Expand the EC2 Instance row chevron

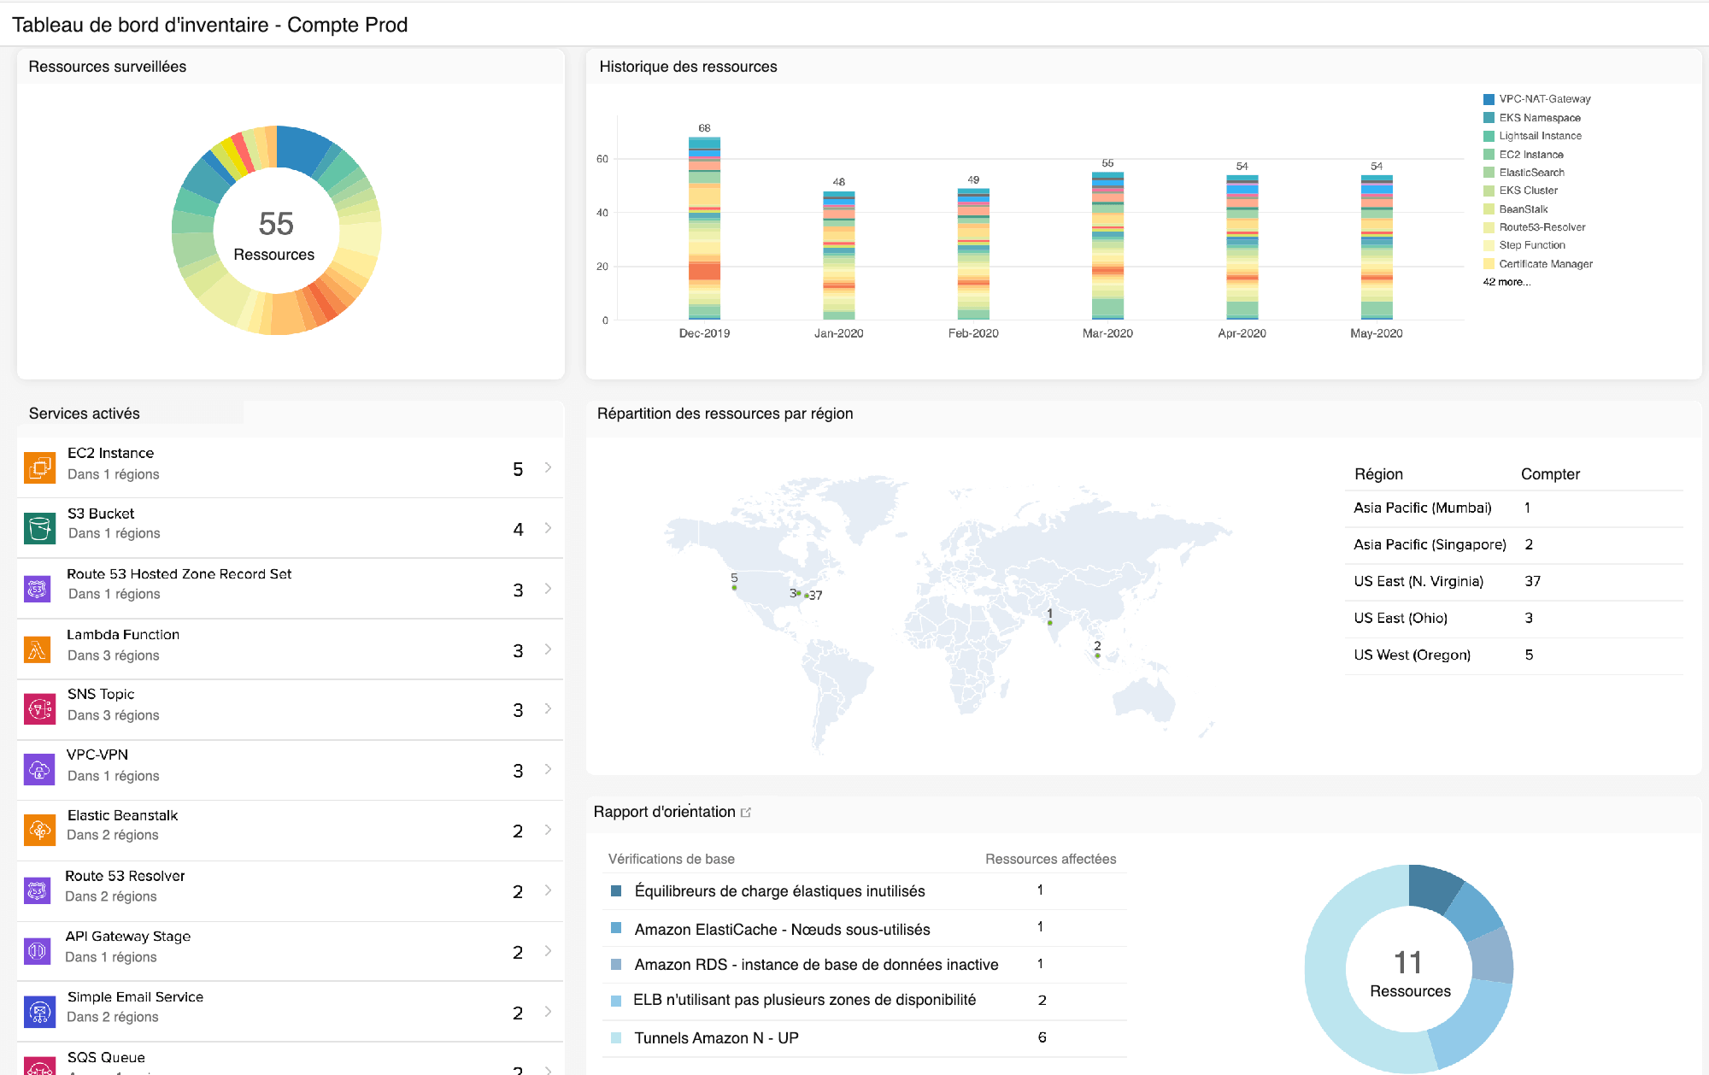coord(548,467)
